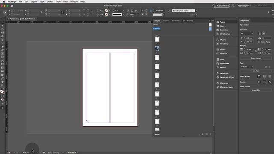Open the Typography workspace switcher
The height and width of the screenshot is (154, 274).
tap(244, 6)
